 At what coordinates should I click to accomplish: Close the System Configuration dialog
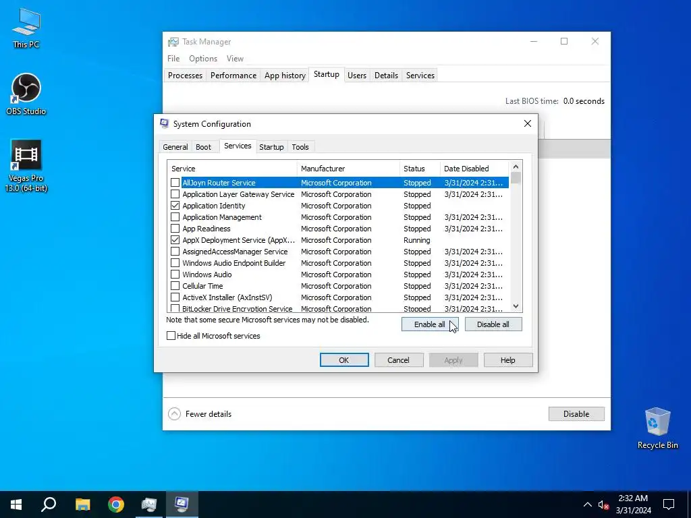pos(528,124)
